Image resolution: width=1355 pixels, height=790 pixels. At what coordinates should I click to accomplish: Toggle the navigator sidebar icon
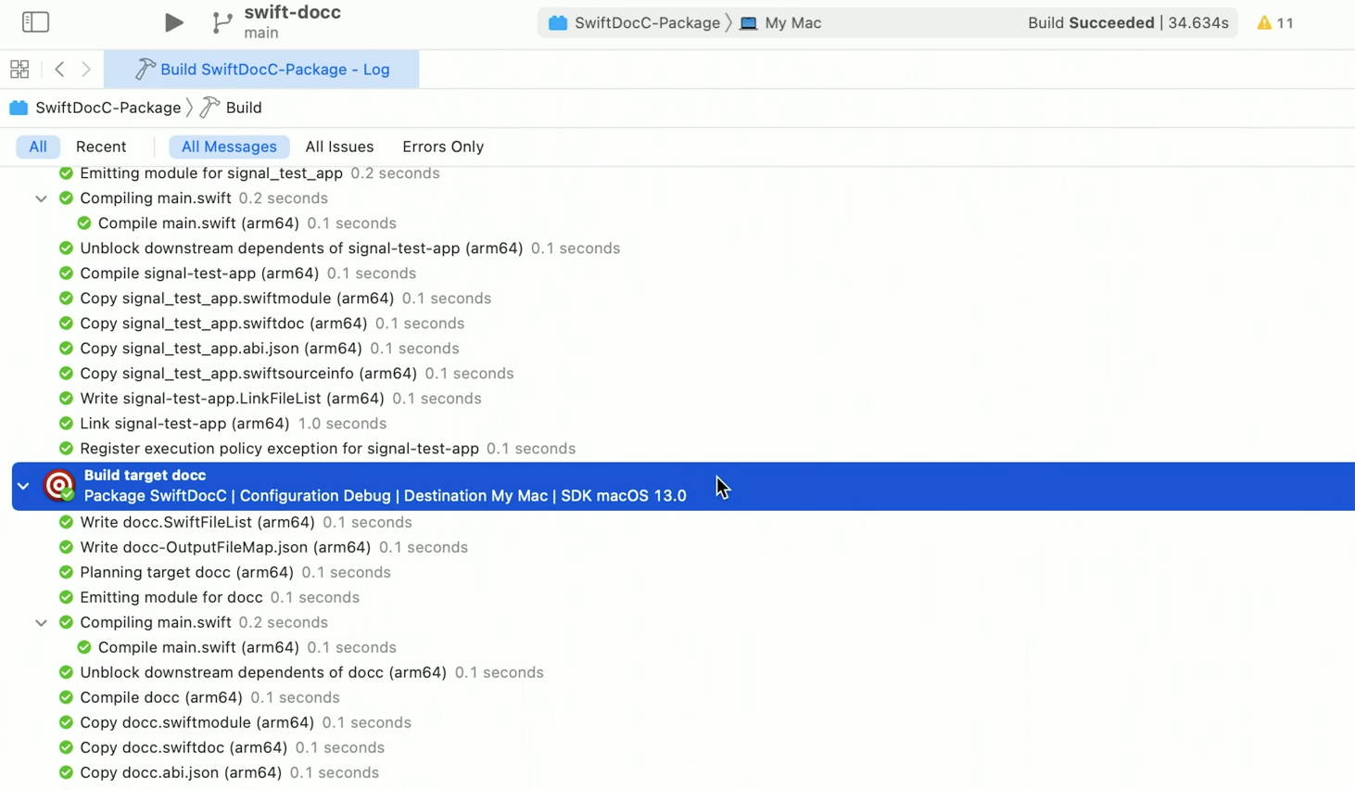(x=35, y=22)
